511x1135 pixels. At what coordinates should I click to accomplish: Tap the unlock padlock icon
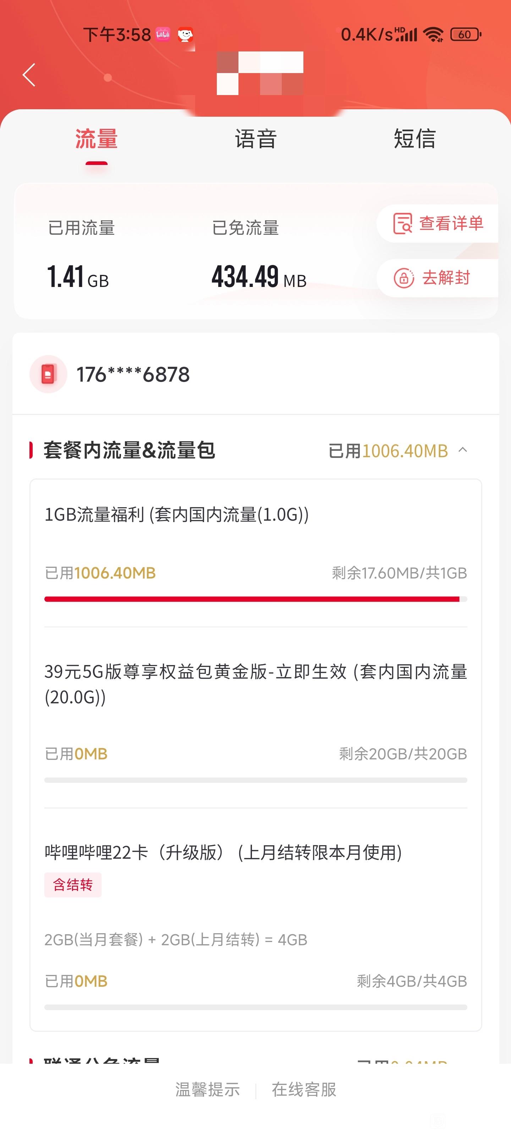tap(403, 278)
